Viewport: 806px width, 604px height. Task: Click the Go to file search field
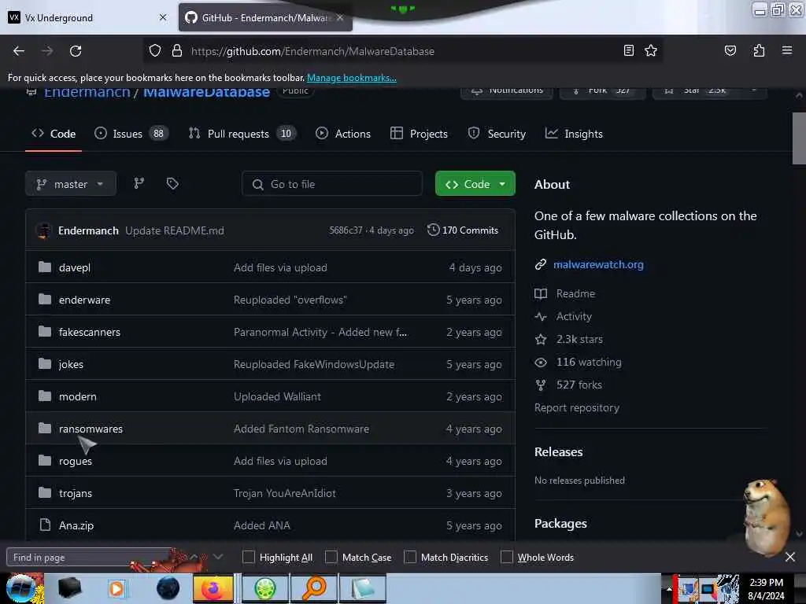click(x=332, y=184)
